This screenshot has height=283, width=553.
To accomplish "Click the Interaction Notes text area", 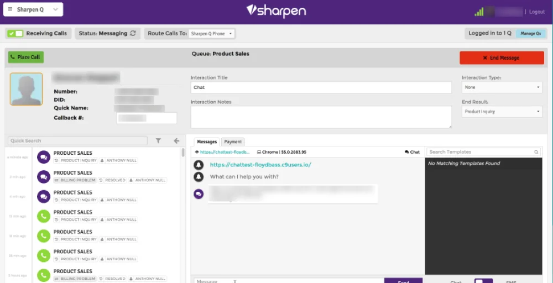I will coord(321,117).
